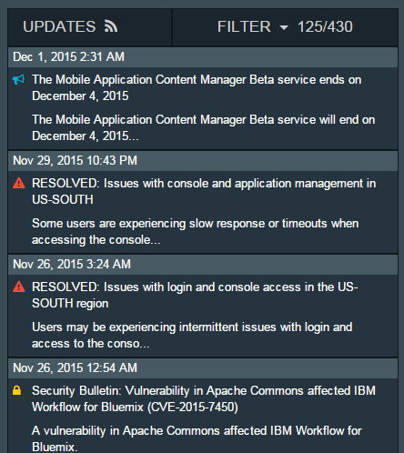Open Security Bulletin for Apache Commons vulnerability
The width and height of the screenshot is (404, 453).
[x=204, y=398]
